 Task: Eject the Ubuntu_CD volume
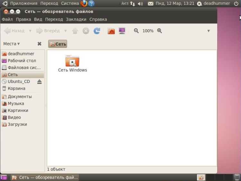click(39, 82)
